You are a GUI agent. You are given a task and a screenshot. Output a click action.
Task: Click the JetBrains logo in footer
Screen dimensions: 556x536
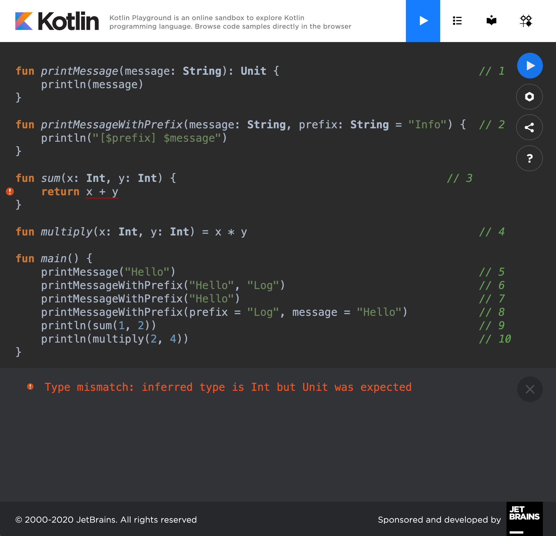pos(524,519)
